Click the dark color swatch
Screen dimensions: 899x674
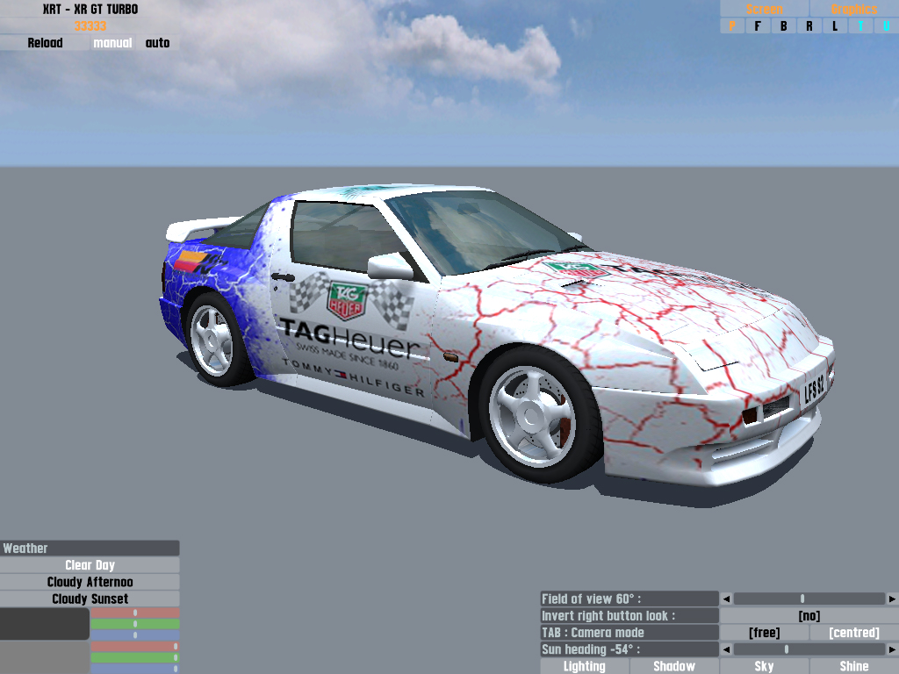tap(45, 624)
